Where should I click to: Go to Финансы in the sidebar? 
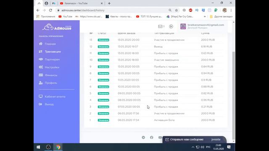[x=51, y=75]
